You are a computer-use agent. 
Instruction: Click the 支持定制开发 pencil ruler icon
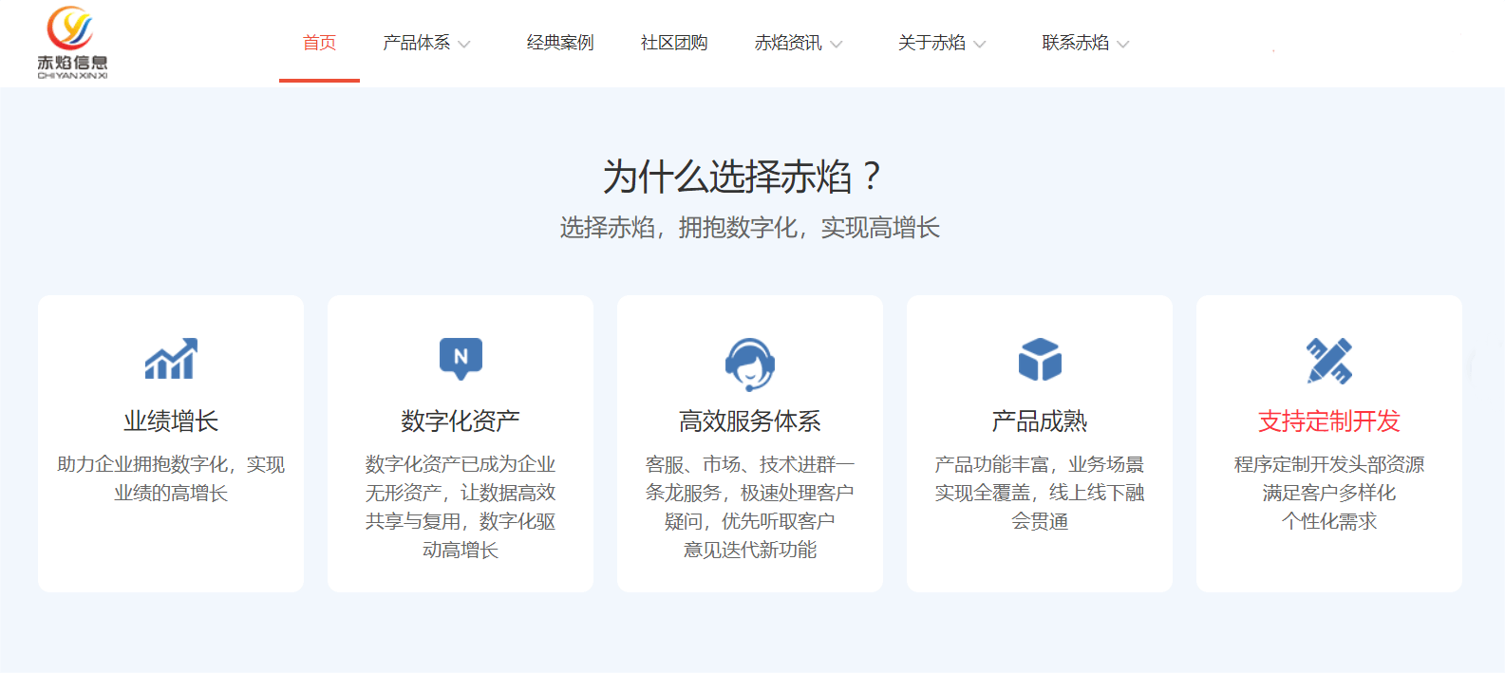point(1329,361)
